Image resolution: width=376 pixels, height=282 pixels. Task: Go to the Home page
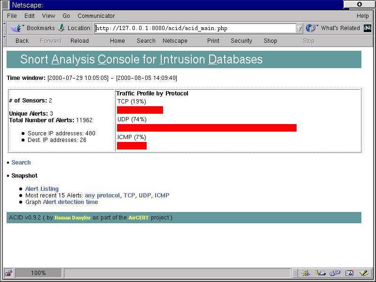click(117, 41)
